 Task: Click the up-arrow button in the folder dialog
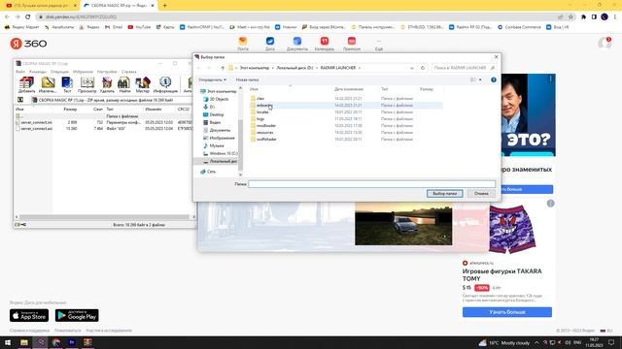pyautogui.click(x=223, y=68)
